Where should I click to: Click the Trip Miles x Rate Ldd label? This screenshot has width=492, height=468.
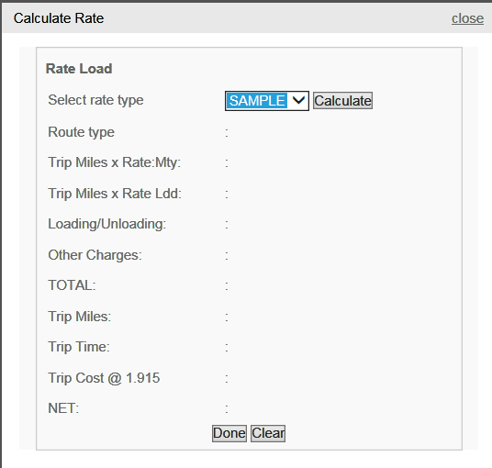115,194
